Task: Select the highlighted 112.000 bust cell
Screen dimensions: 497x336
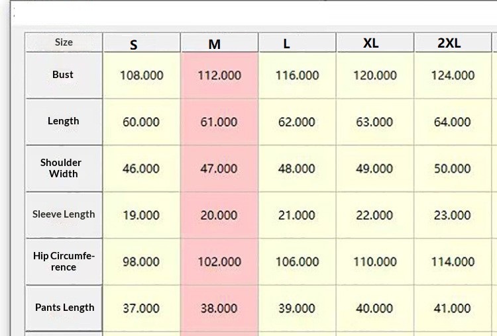Action: [219, 75]
